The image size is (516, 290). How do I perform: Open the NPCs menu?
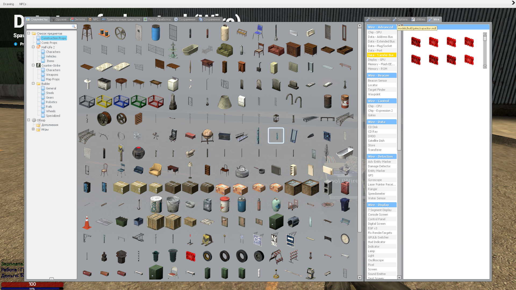pos(23,4)
